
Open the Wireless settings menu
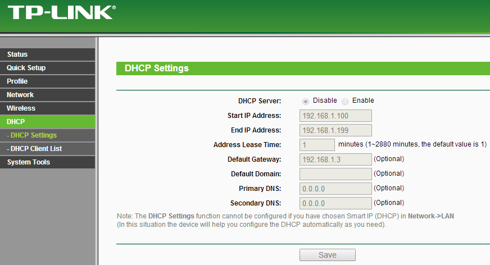48,108
